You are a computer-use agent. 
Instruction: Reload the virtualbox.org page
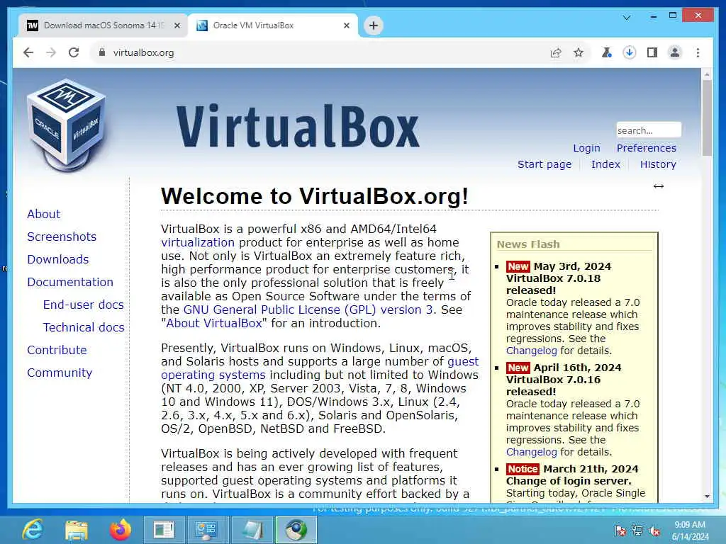coord(74,52)
